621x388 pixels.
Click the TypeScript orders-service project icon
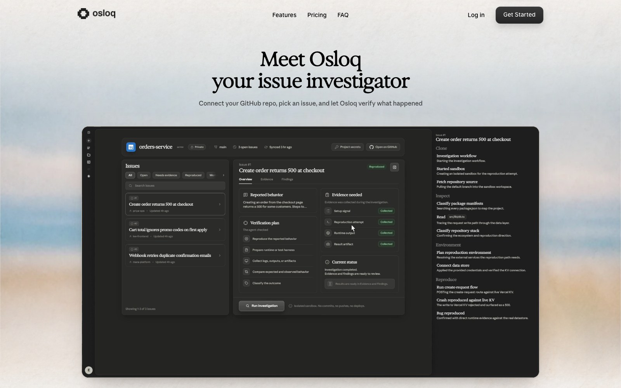131,147
